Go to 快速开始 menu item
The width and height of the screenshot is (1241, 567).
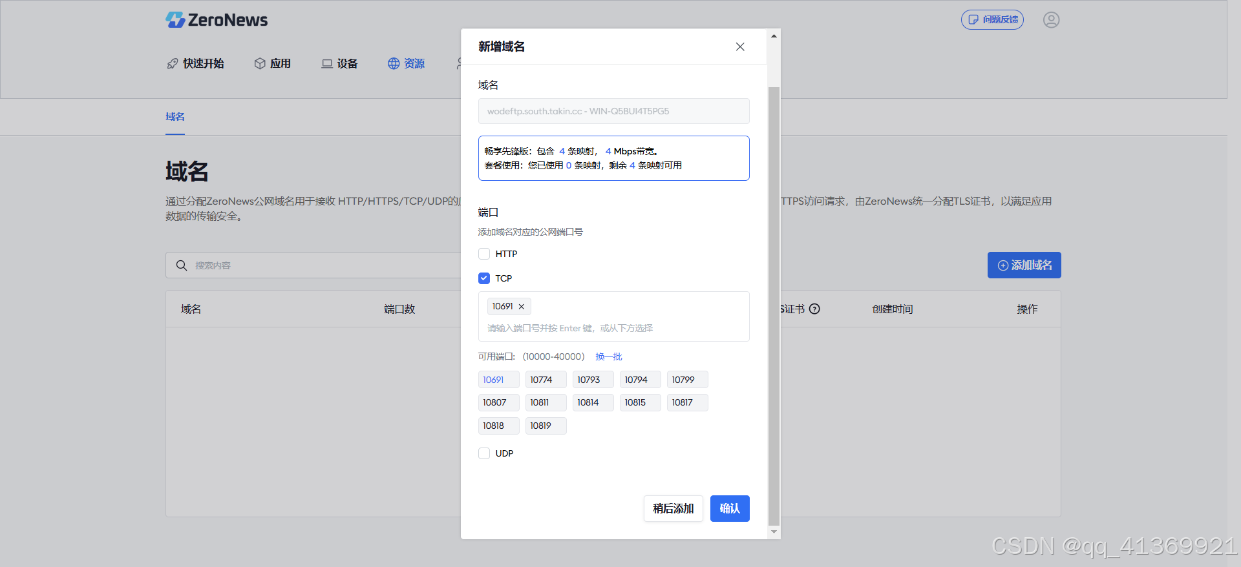click(x=196, y=63)
